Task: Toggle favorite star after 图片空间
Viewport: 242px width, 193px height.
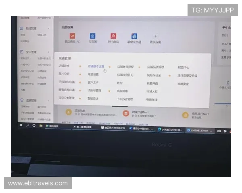Action: click(80, 74)
